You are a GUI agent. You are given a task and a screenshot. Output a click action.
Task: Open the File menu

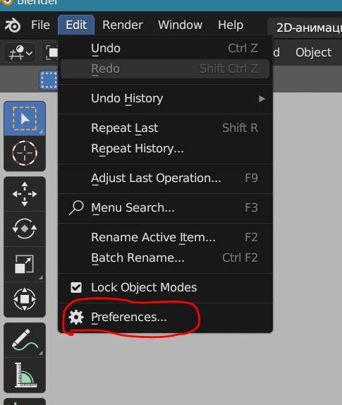click(x=40, y=25)
